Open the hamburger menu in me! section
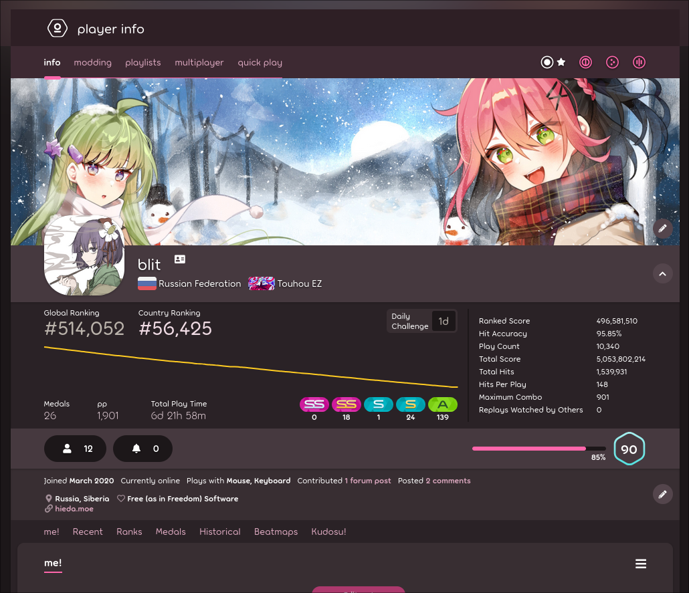The image size is (689, 593). coord(641,564)
